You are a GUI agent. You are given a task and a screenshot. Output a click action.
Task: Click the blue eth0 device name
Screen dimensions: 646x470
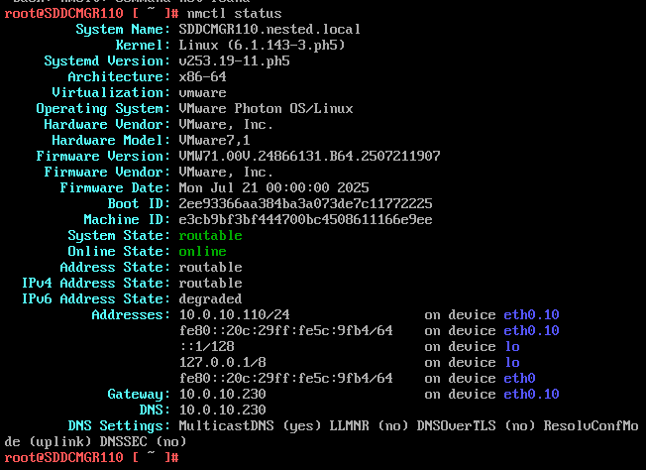pos(519,378)
